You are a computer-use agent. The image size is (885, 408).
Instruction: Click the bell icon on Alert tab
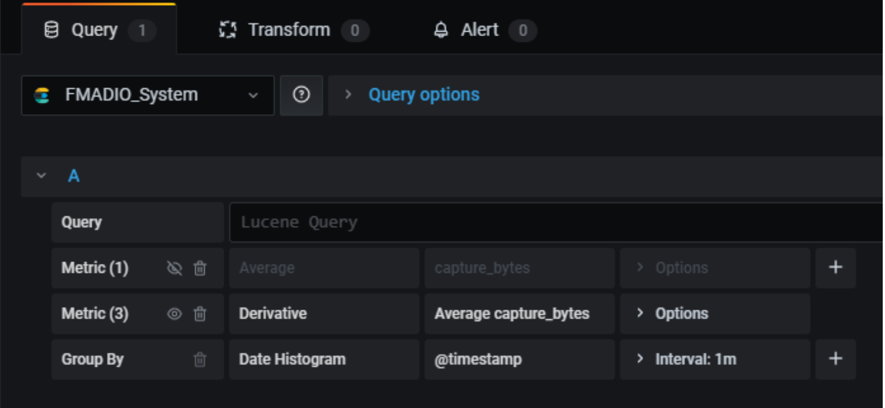click(441, 30)
